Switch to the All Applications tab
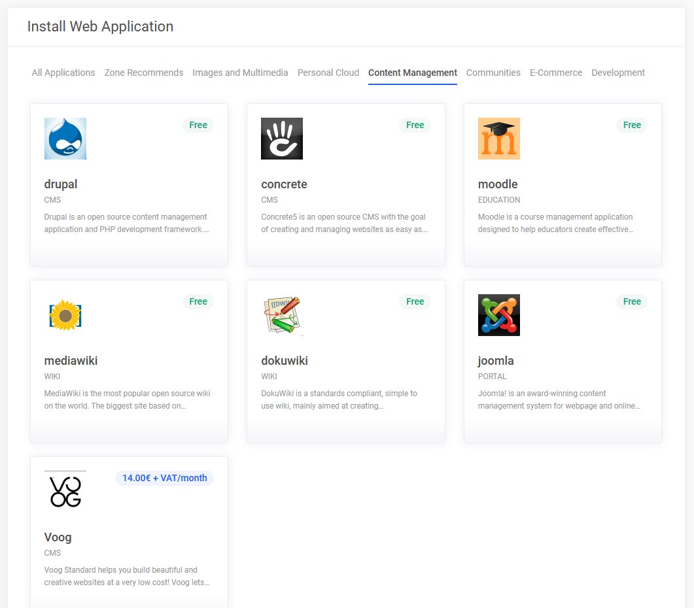The width and height of the screenshot is (694, 608). click(63, 73)
